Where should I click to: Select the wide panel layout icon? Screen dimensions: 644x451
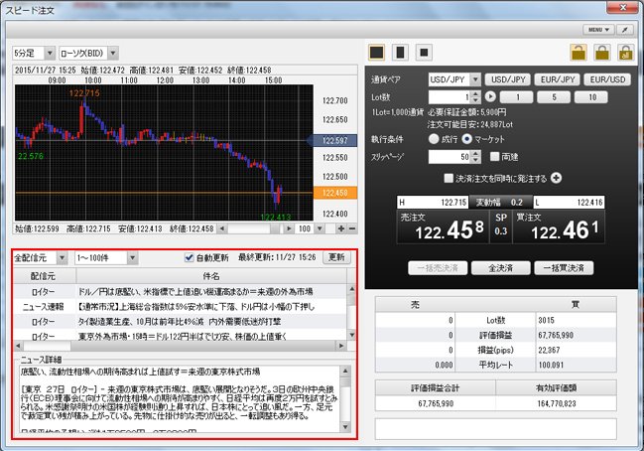(377, 52)
